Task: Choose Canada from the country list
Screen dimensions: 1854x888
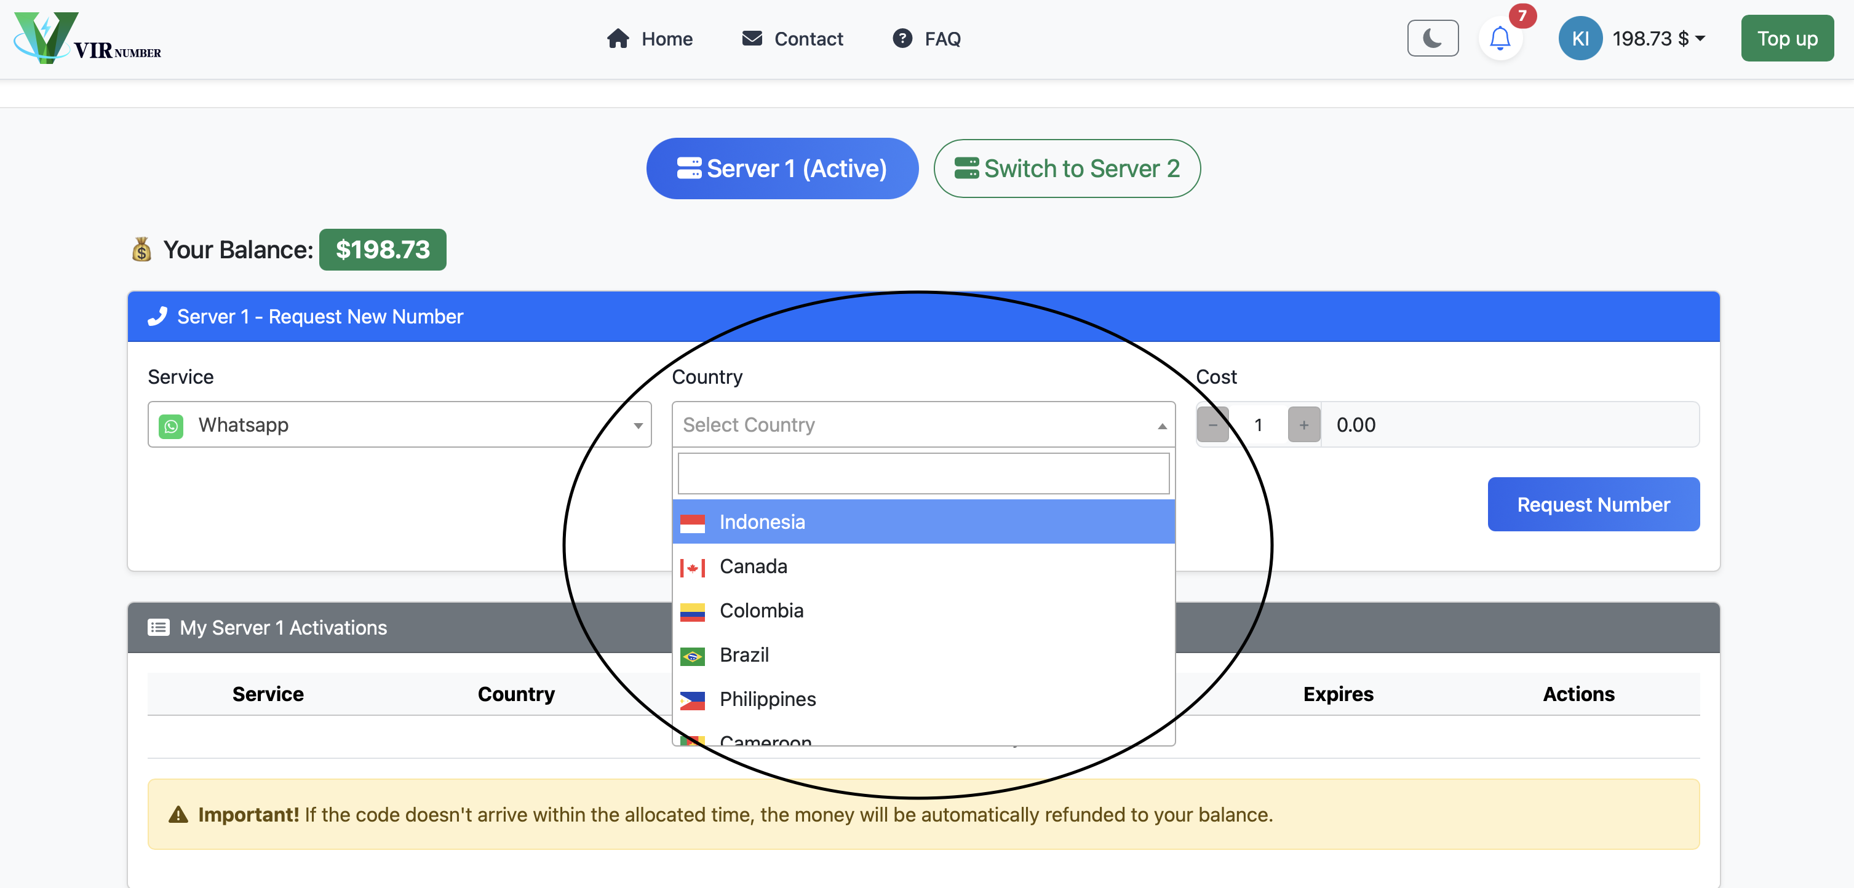Action: point(753,566)
